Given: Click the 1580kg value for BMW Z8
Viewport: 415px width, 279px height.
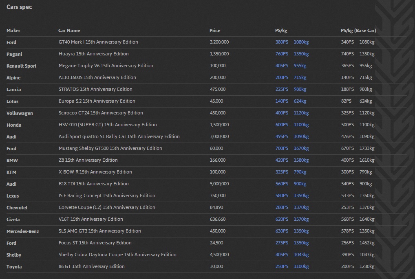Looking at the screenshot, I should coord(301,160).
